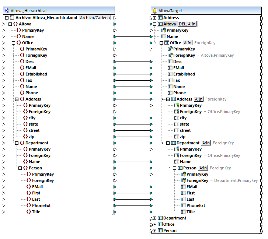The height and width of the screenshot is (239, 268).
Task: Click the nested Office table icon
Action: 167,43
